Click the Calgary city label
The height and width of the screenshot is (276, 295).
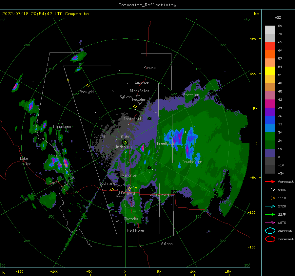[x=128, y=193]
